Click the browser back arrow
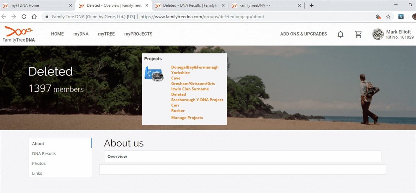The image size is (416, 193). click(x=4, y=17)
